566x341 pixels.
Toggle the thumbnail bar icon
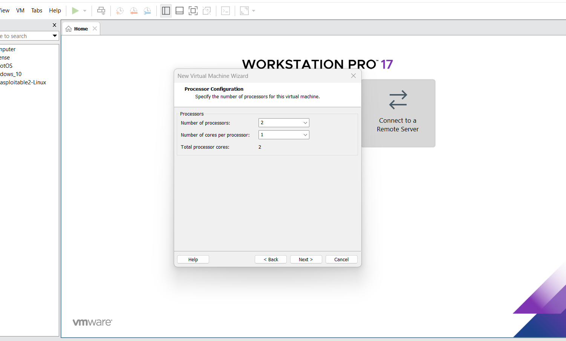[180, 11]
